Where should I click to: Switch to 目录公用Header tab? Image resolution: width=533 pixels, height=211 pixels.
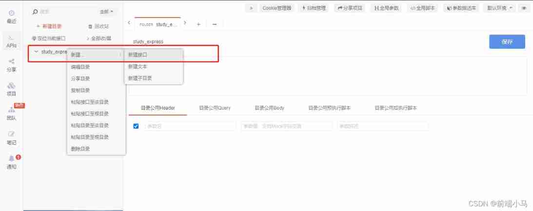pyautogui.click(x=158, y=108)
